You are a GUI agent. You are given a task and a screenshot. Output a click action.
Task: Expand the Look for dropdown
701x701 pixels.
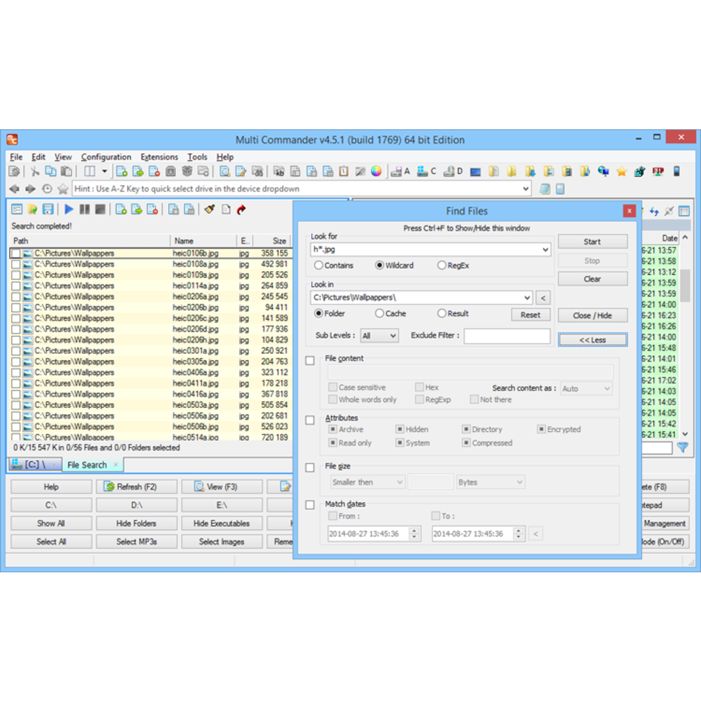click(x=545, y=250)
